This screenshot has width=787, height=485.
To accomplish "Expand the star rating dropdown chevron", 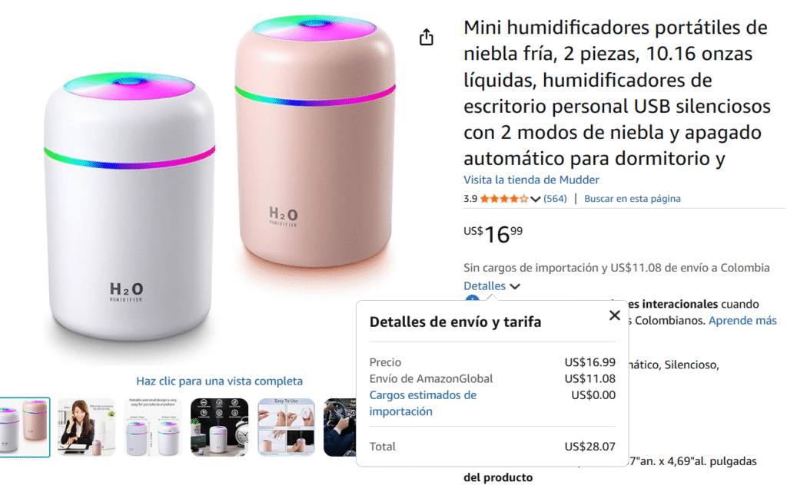I will coord(535,199).
